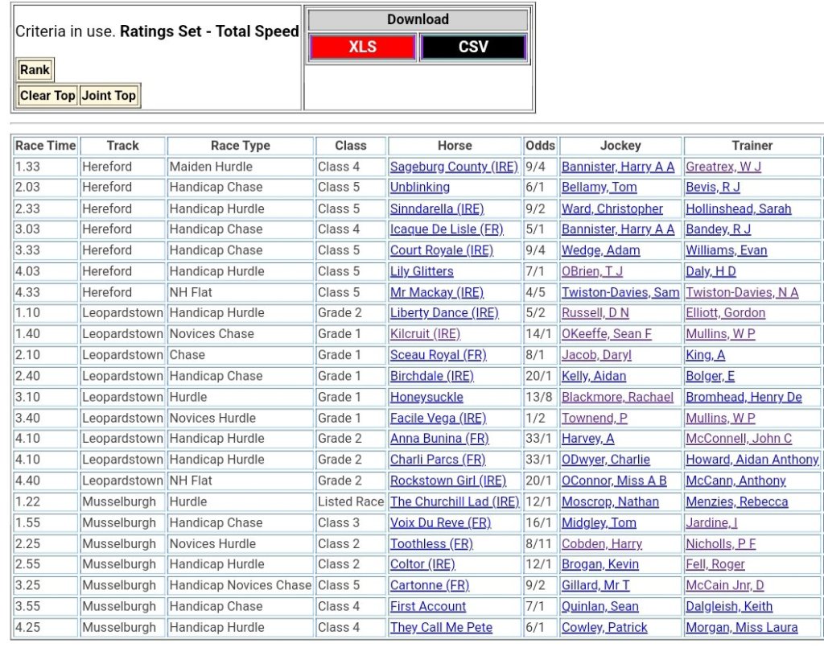
Task: Click jockey Cobden, Harry link
Action: (602, 543)
